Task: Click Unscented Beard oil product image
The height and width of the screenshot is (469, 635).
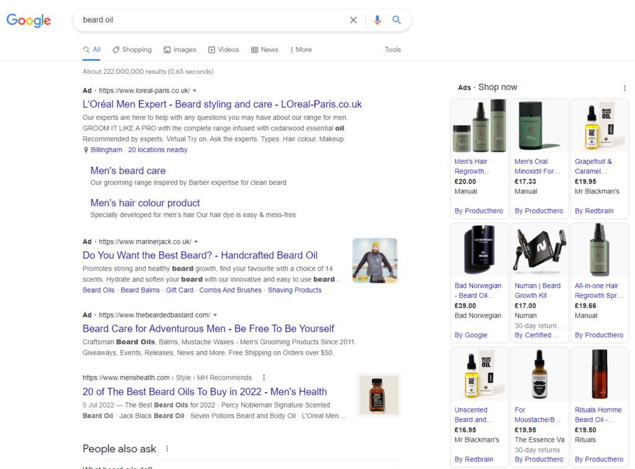Action: (x=479, y=375)
